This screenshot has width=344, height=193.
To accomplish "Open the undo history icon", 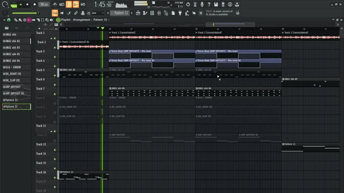I will [188, 4].
